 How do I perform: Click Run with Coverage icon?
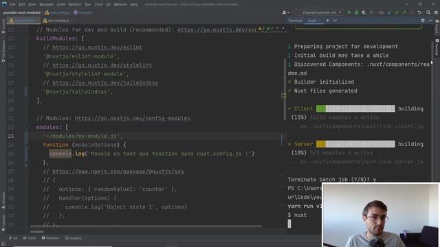(x=364, y=12)
